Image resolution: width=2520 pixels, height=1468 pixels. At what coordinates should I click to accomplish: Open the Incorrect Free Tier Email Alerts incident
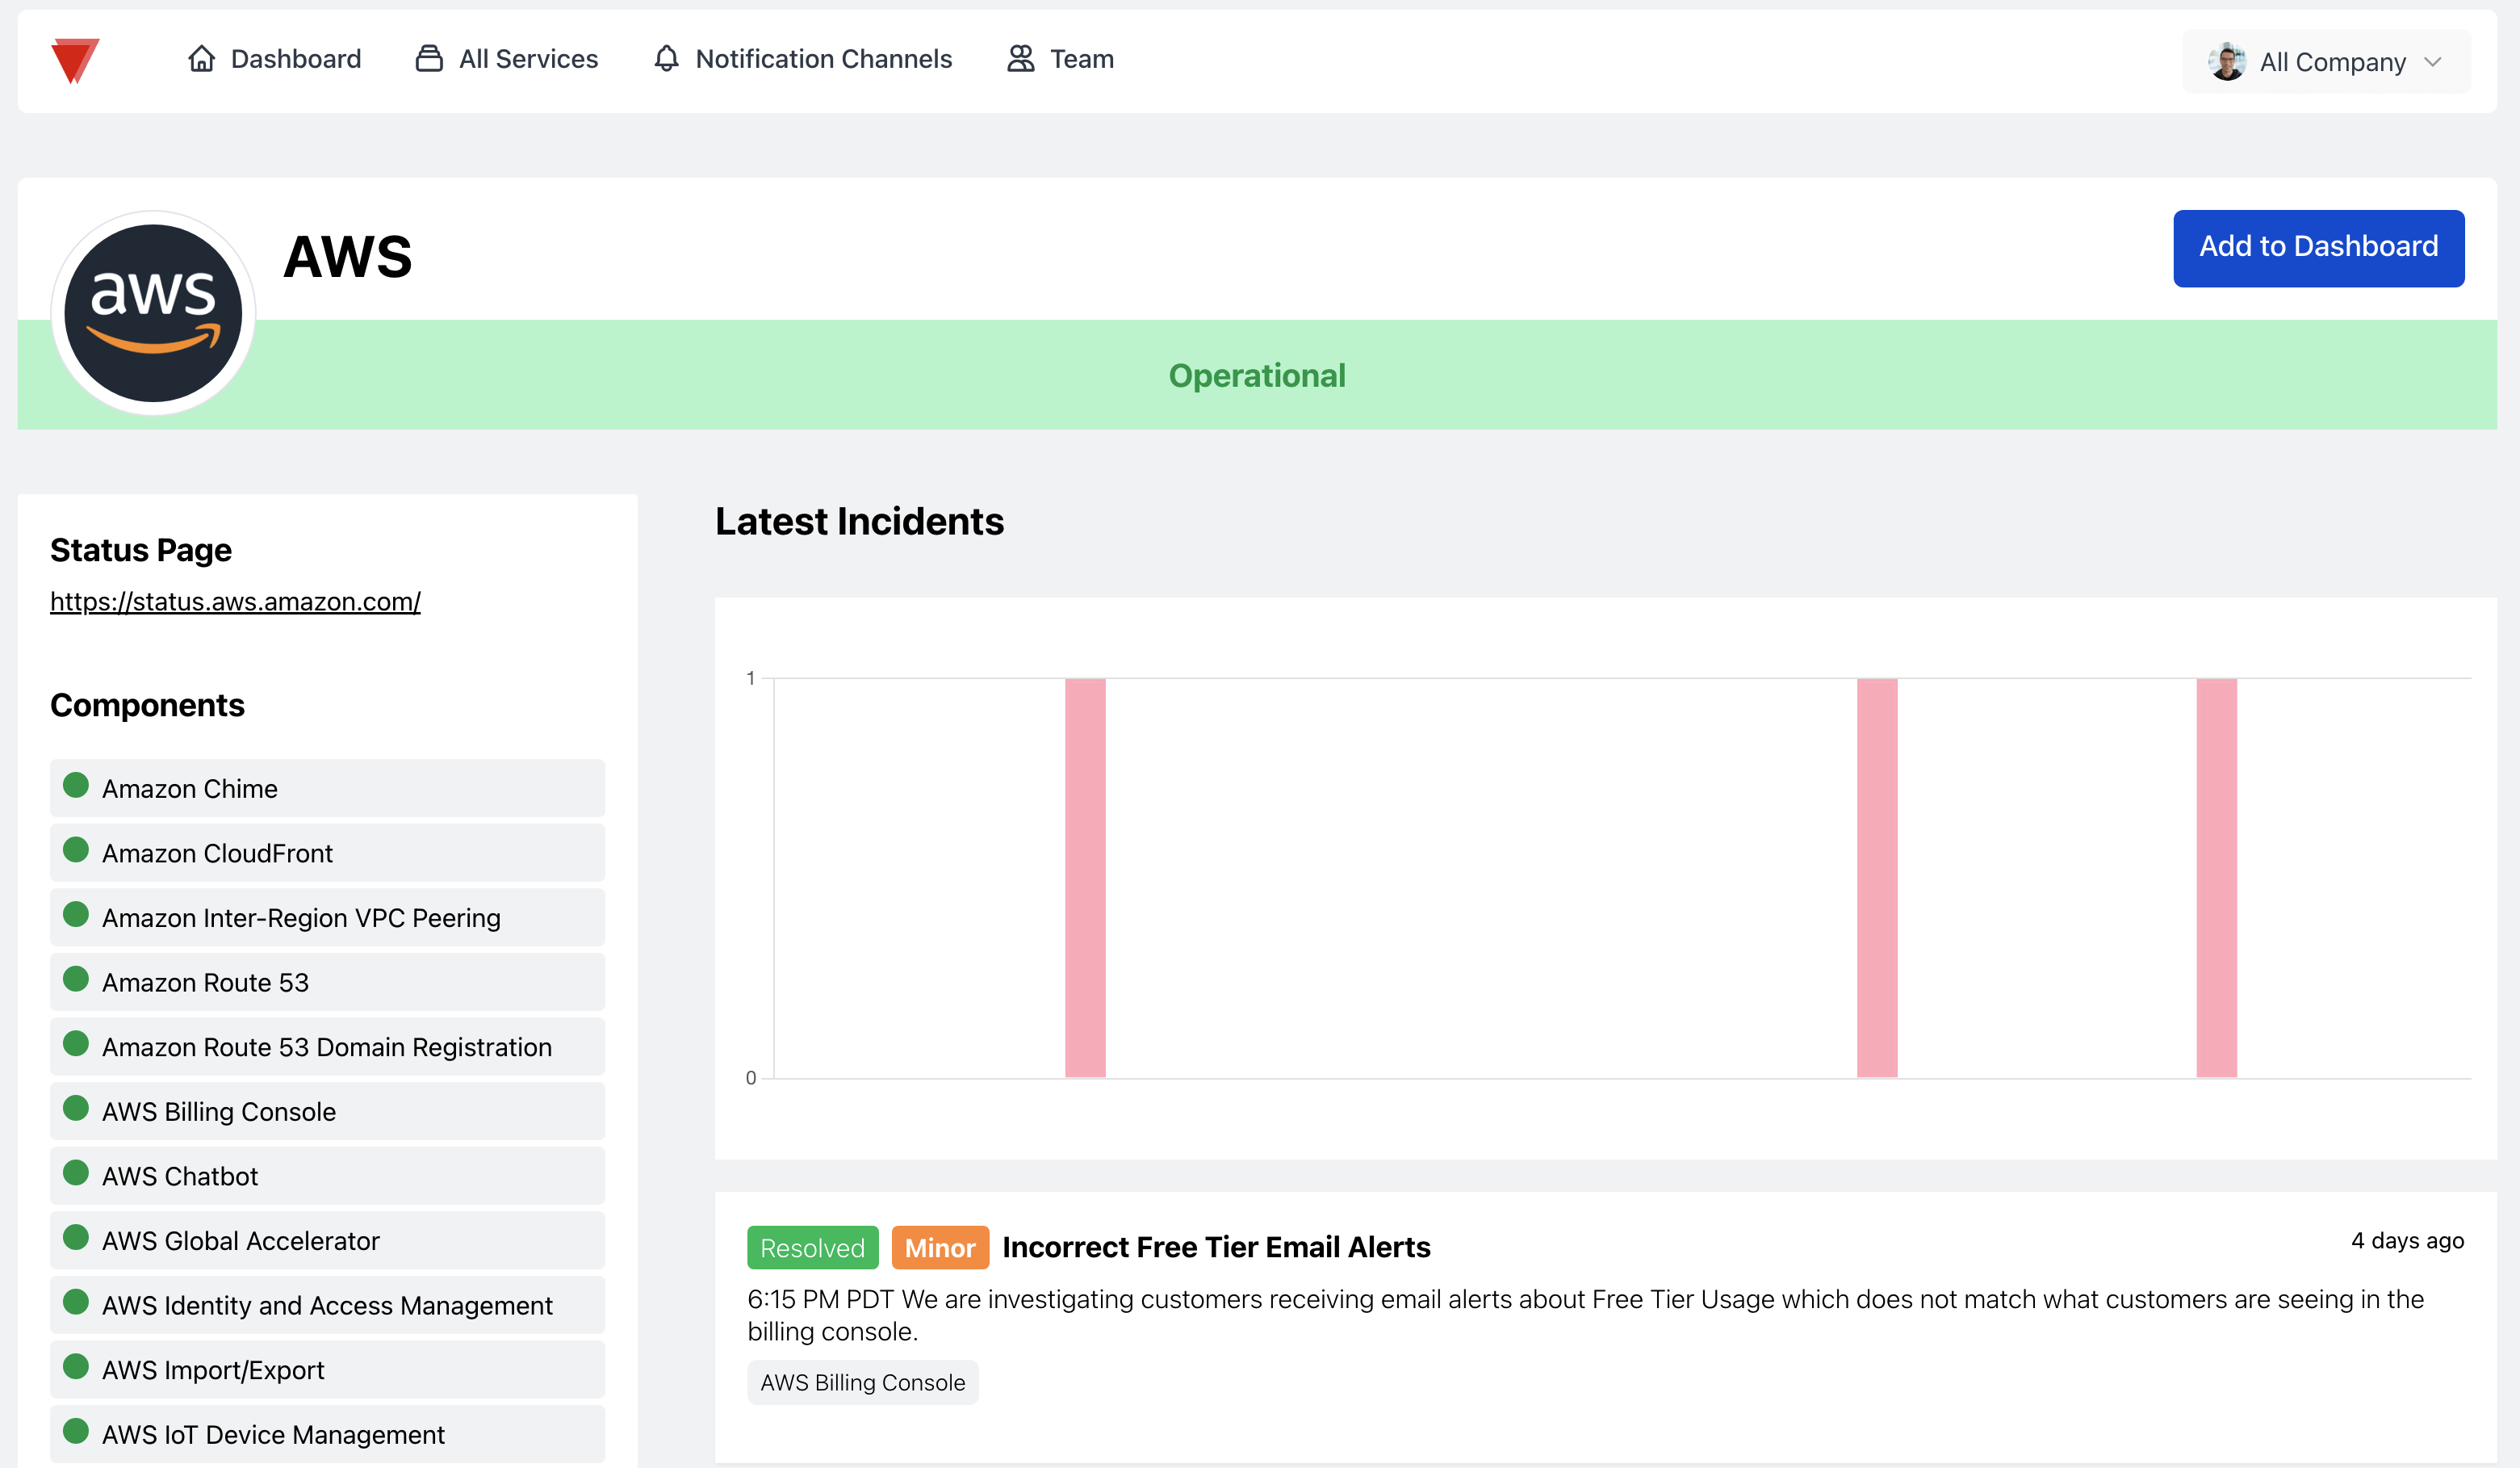point(1216,1247)
